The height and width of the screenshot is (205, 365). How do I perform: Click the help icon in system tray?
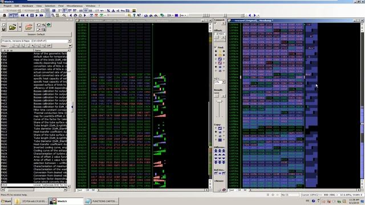(313, 201)
